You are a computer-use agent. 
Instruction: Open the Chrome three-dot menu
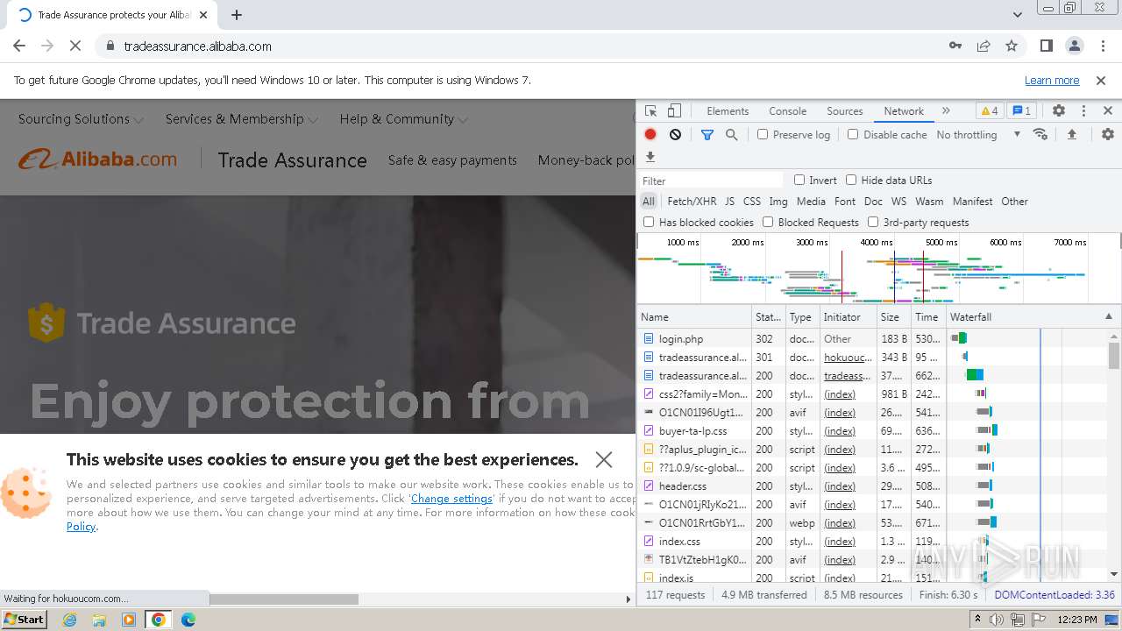(1102, 46)
